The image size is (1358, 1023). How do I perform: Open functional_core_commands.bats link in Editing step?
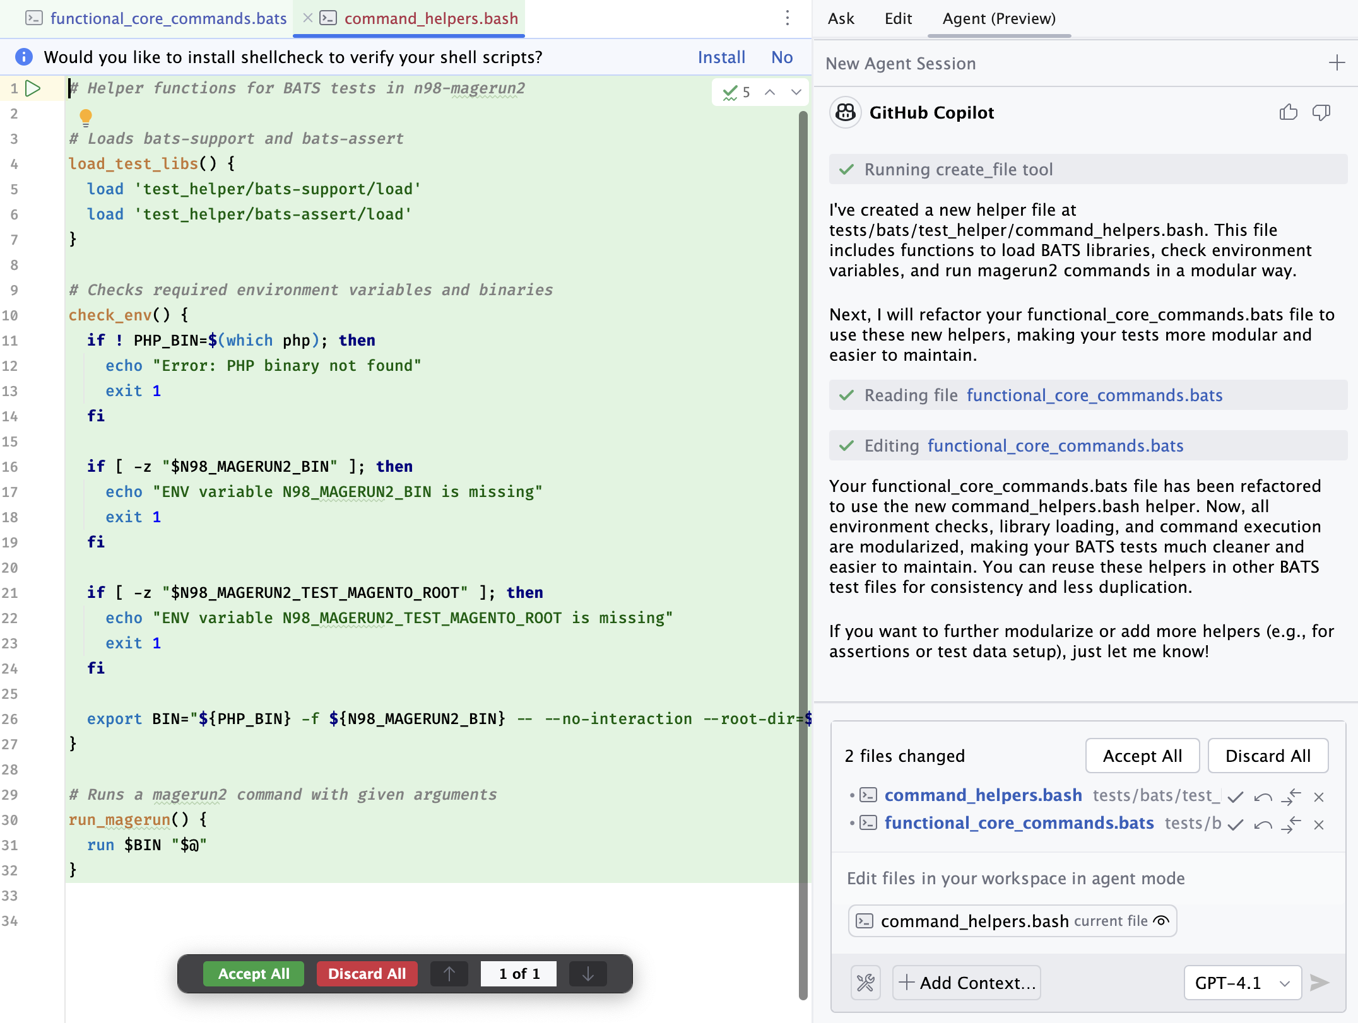pos(1056,446)
